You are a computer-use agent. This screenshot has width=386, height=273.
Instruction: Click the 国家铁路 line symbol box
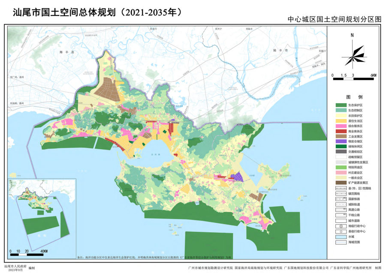(341, 199)
